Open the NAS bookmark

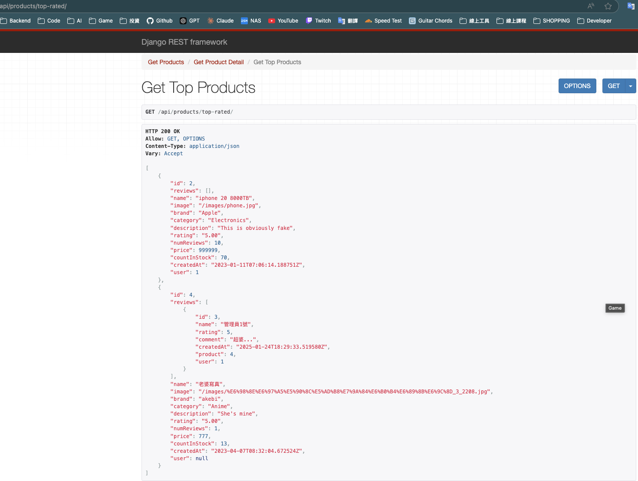[251, 21]
